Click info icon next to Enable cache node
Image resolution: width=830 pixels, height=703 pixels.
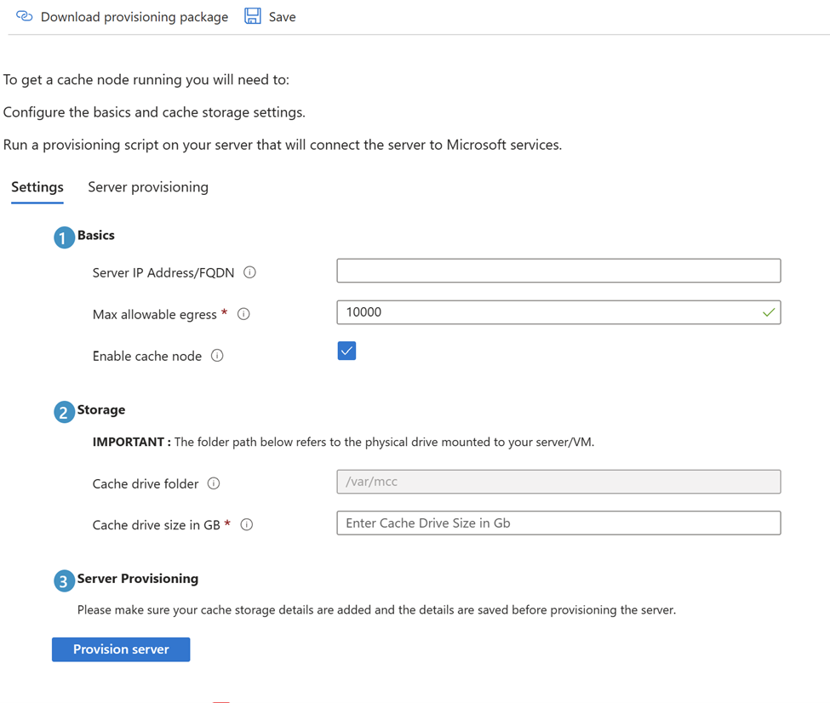(217, 356)
